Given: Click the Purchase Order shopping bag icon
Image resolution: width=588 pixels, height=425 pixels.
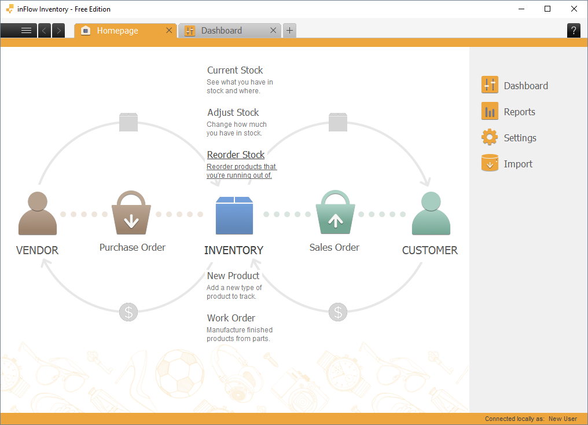Looking at the screenshot, I should 131,212.
